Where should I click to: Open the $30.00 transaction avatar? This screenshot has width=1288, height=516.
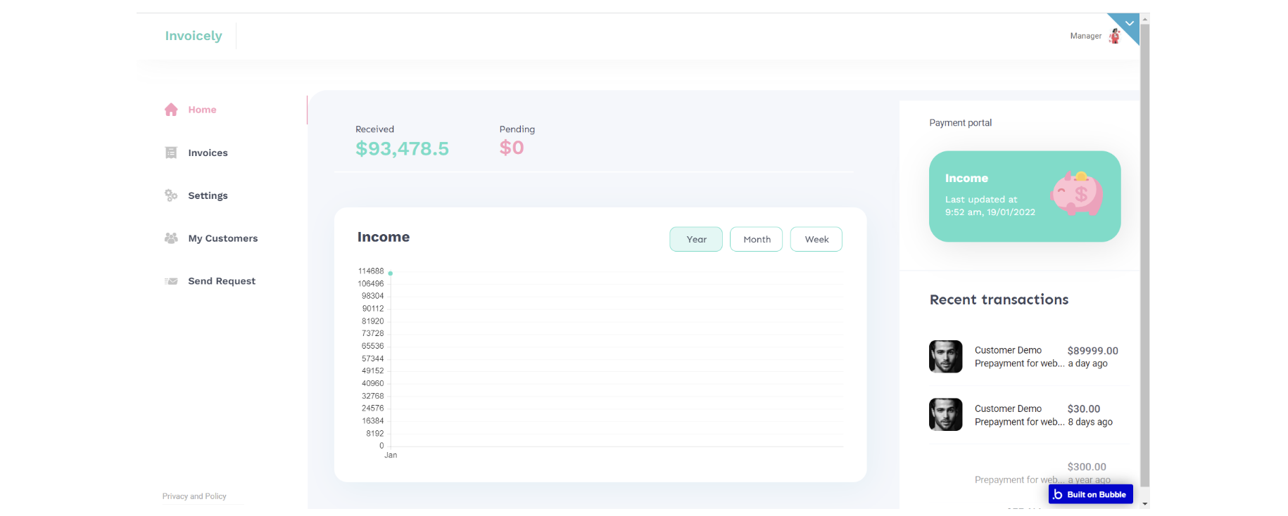point(946,415)
